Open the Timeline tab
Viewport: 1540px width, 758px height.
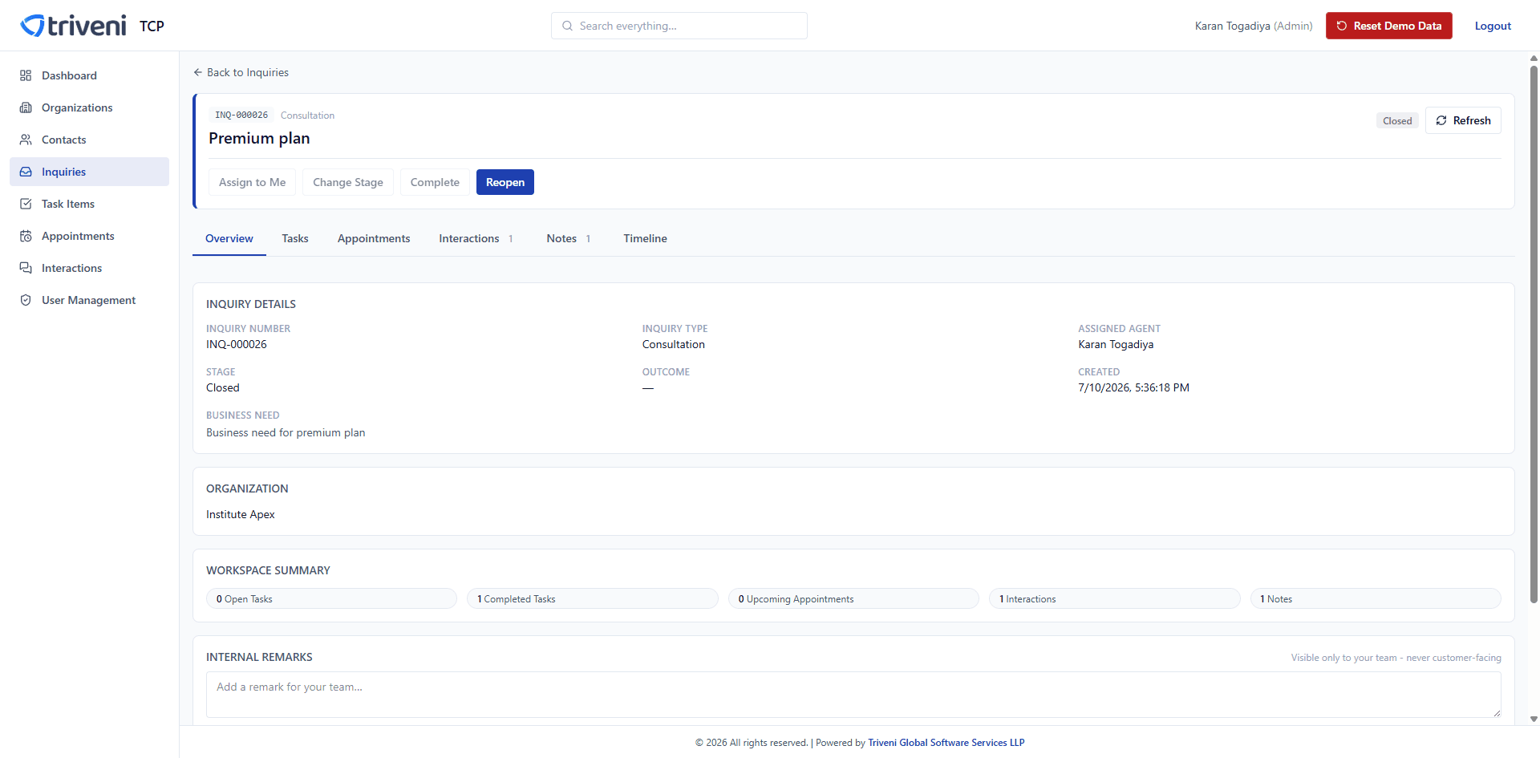point(645,238)
